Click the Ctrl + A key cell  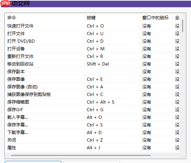point(113,87)
